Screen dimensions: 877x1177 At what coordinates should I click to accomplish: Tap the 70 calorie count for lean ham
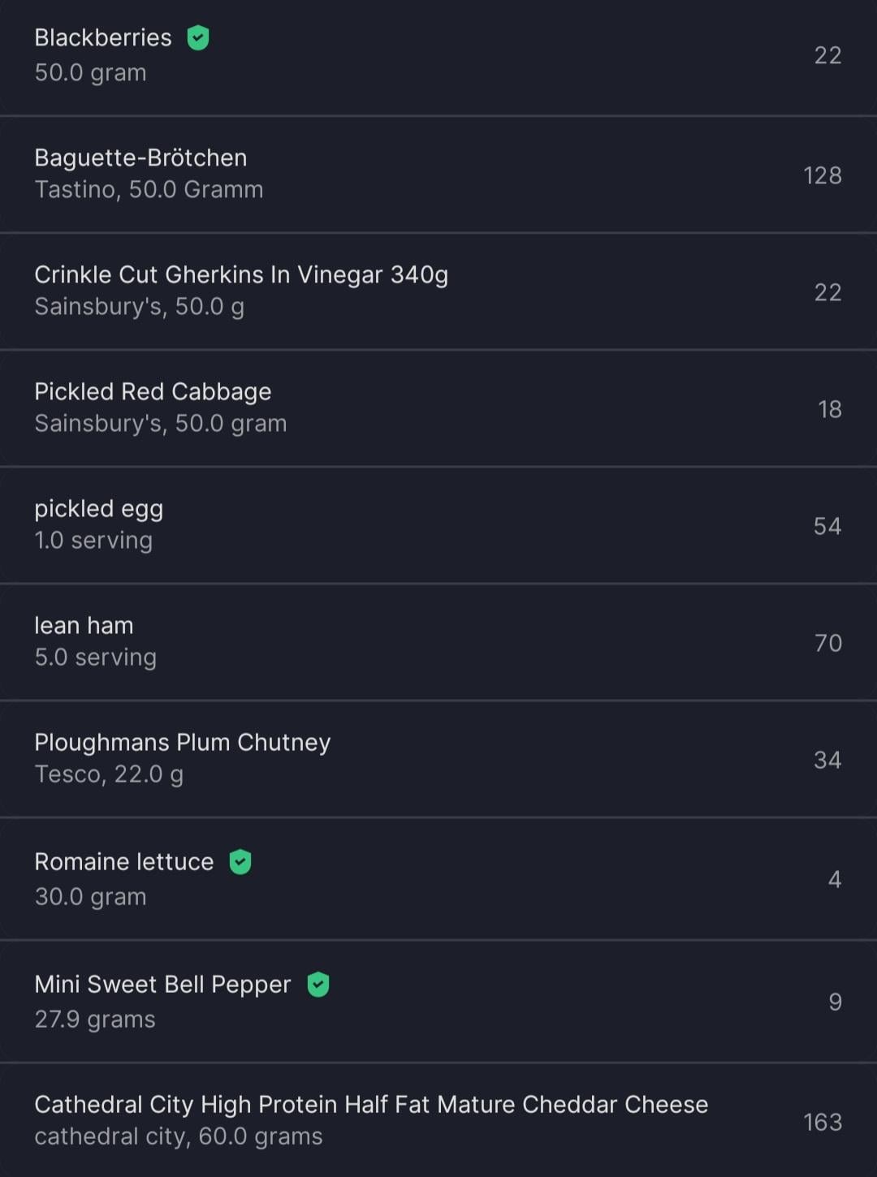coord(827,643)
